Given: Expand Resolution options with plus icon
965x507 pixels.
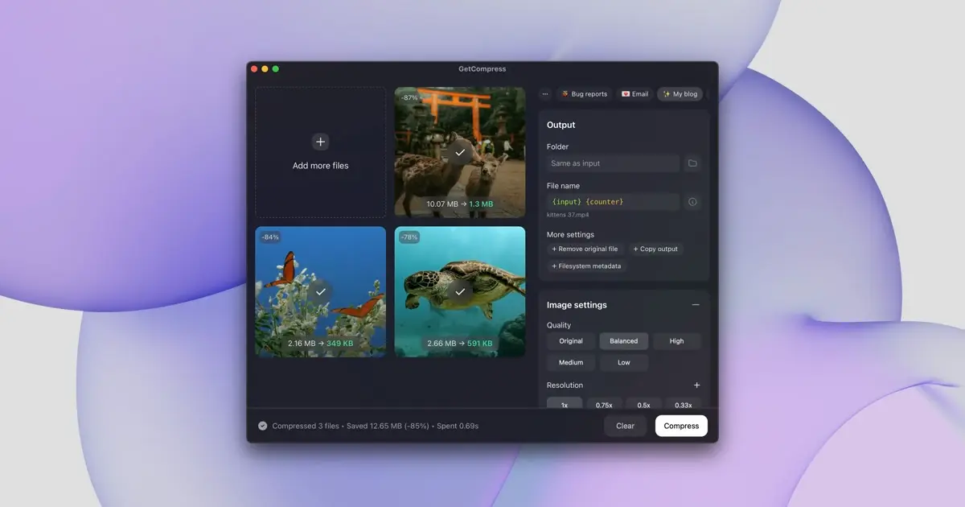Looking at the screenshot, I should 696,385.
